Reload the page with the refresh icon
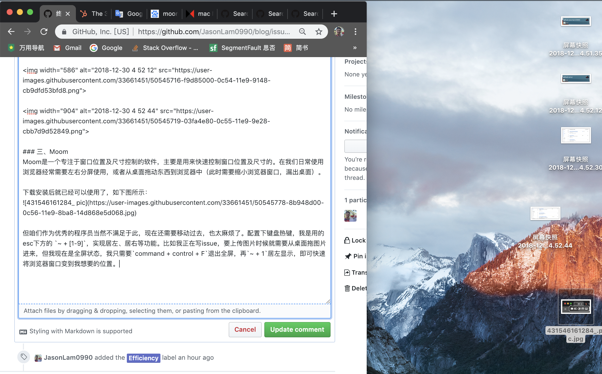The image size is (602, 374). point(44,32)
